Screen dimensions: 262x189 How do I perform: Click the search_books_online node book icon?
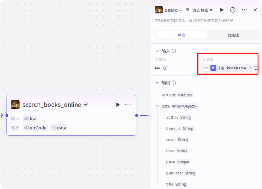click(15, 104)
